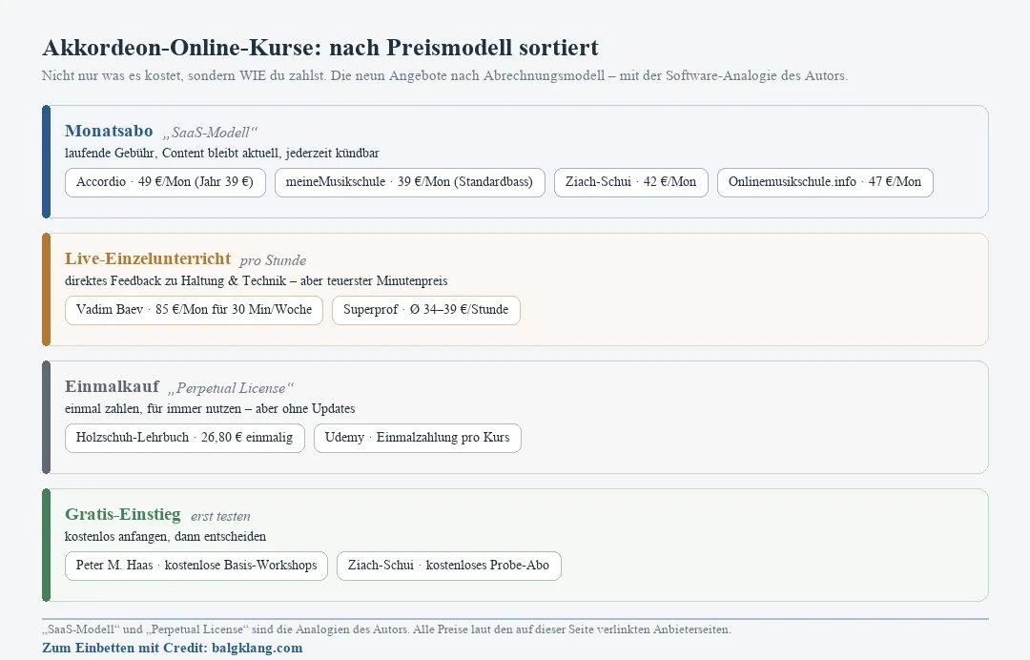The height and width of the screenshot is (660, 1030).
Task: Click the „Perpetual License“ subtitle label
Action: (231, 388)
